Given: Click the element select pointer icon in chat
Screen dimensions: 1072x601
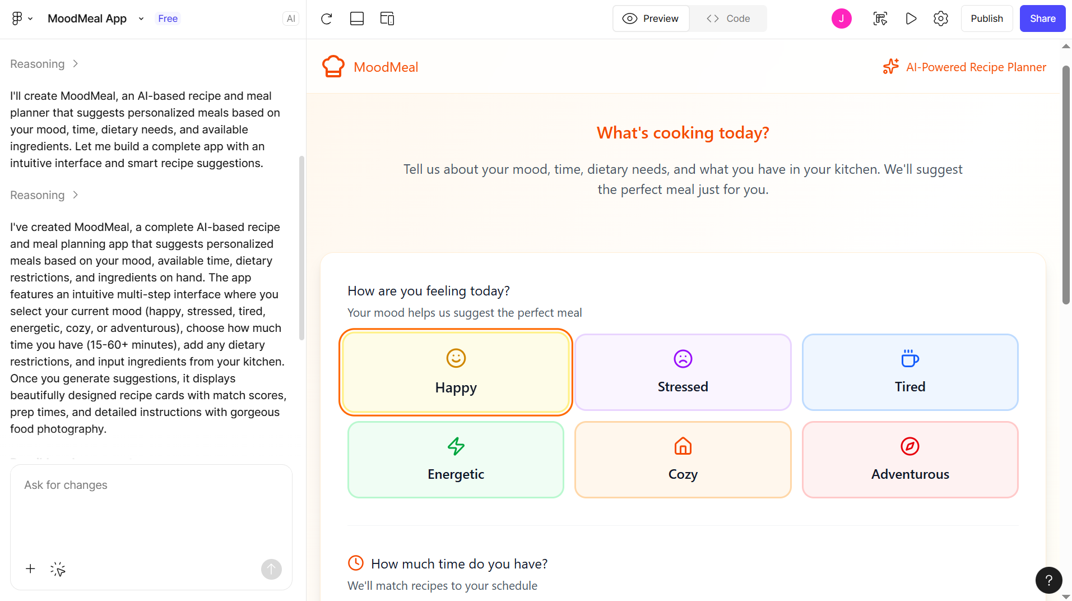Looking at the screenshot, I should pos(58,570).
